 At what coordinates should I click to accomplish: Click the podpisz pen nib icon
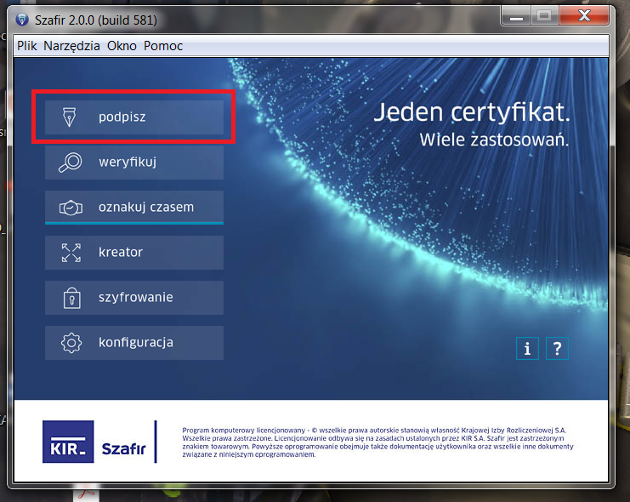point(70,117)
